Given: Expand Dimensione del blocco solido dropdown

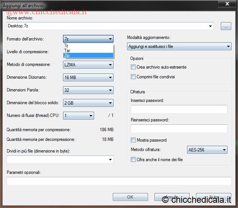Looking at the screenshot, I should coord(88,103).
